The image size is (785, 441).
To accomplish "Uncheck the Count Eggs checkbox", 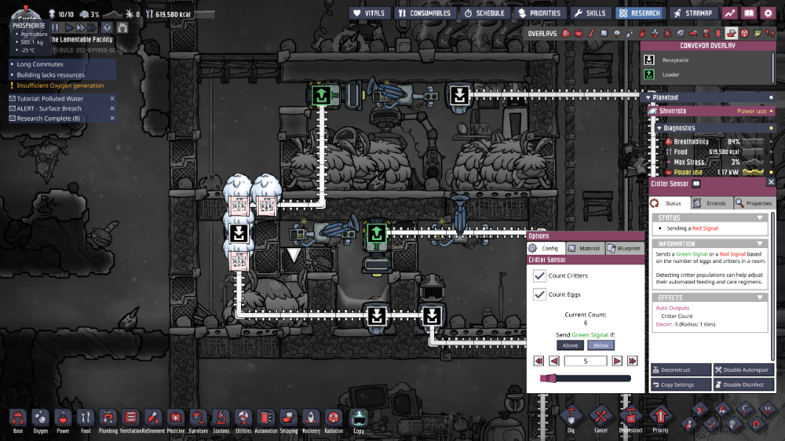I will tap(541, 294).
